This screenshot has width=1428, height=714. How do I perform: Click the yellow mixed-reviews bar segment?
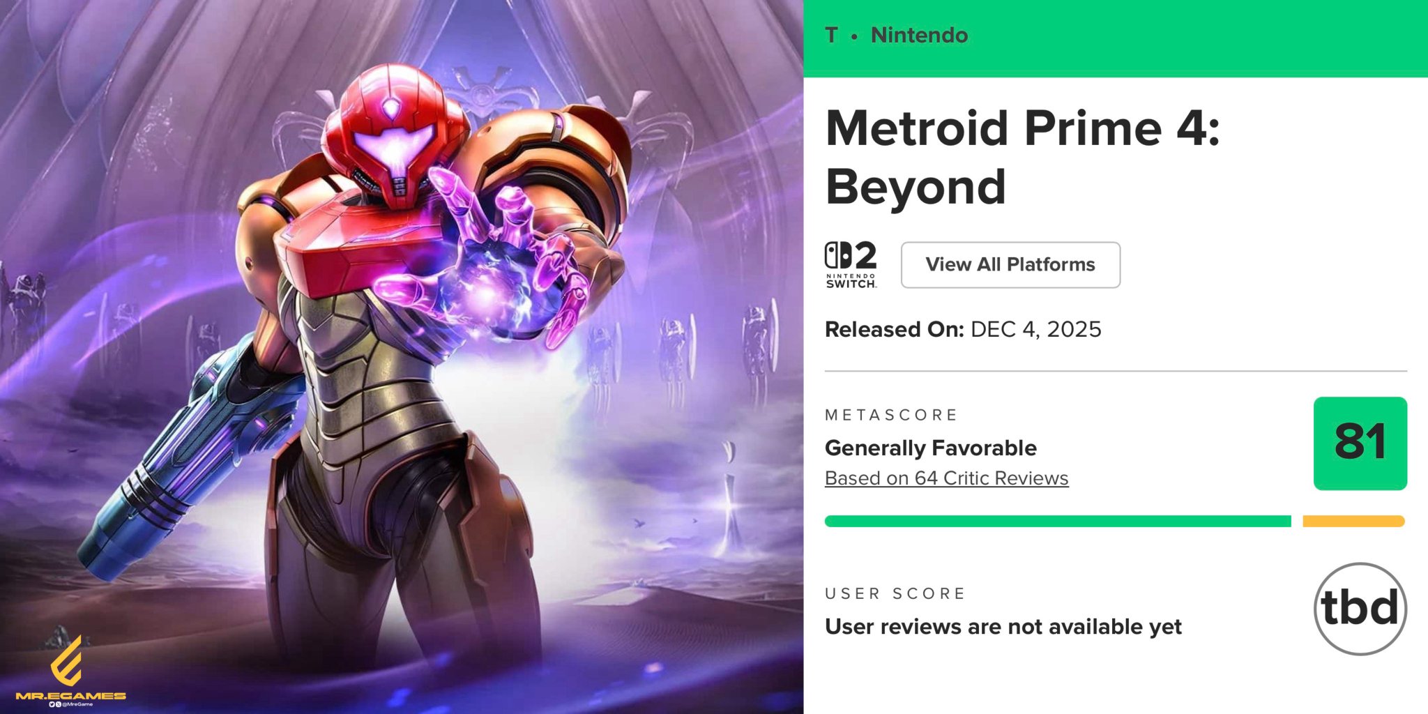(x=1353, y=522)
